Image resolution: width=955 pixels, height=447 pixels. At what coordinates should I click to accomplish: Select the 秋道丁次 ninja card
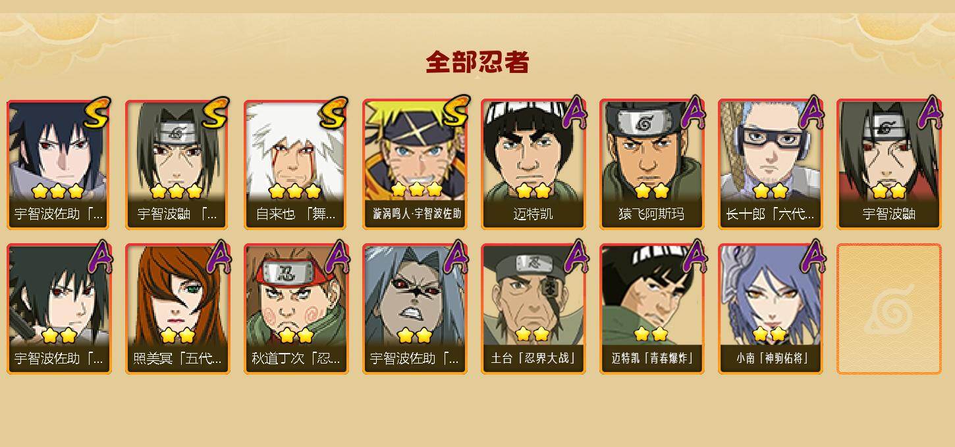pos(296,309)
